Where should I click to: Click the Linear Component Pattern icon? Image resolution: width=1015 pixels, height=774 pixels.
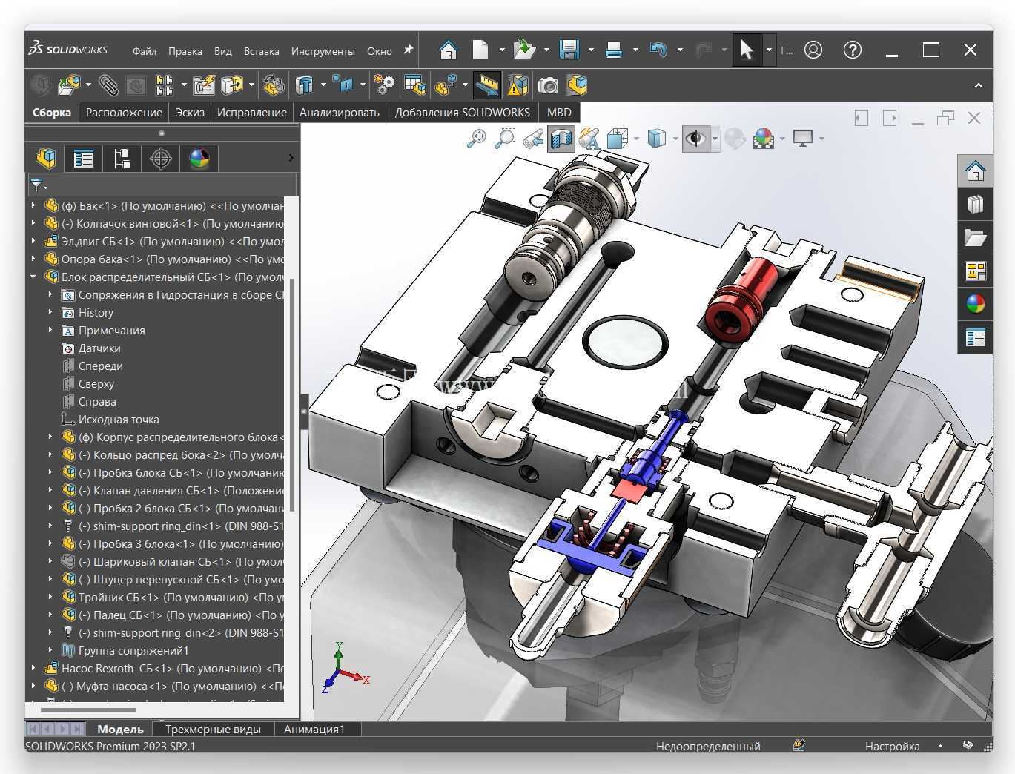click(164, 85)
